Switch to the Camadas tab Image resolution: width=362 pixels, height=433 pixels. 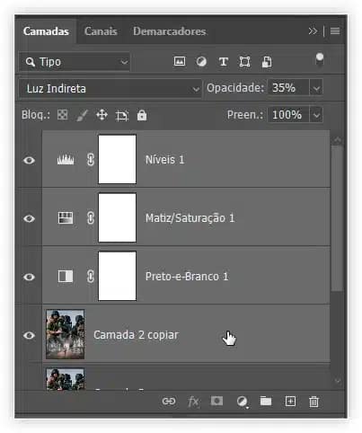click(x=46, y=31)
